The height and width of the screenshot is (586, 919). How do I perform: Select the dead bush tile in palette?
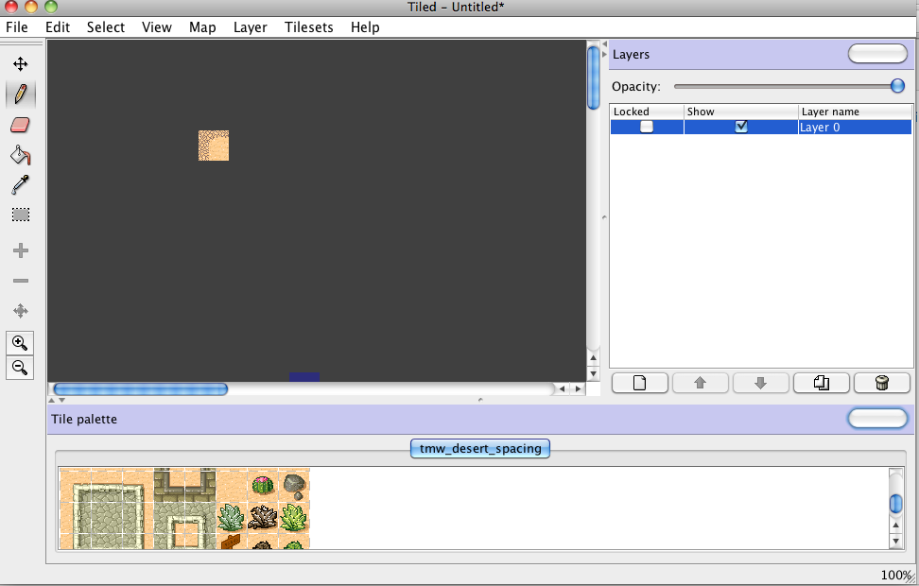[263, 517]
